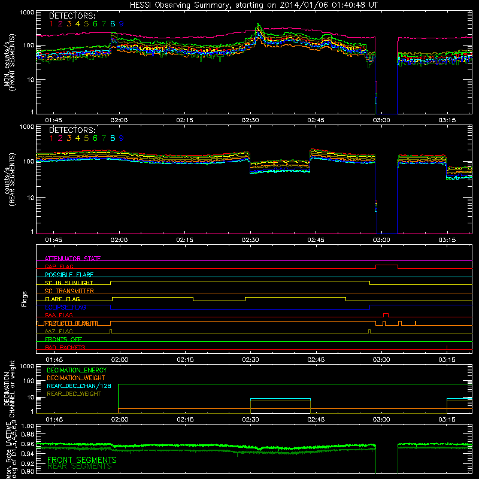Click the "Flags" vertical axis title
This screenshot has height=479, width=479.
pos(25,299)
